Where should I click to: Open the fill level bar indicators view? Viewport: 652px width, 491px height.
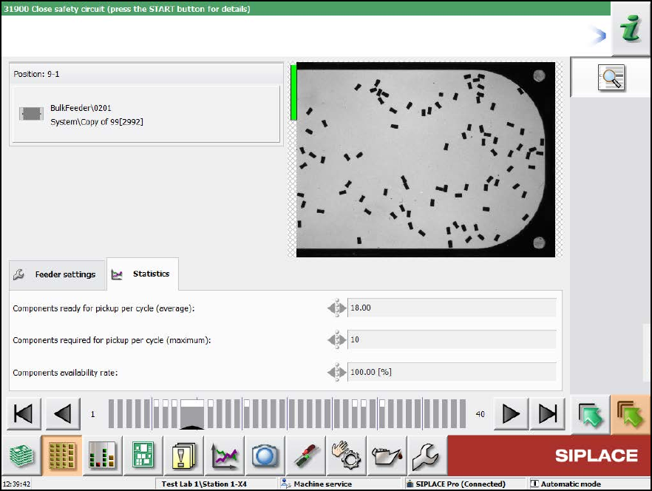pyautogui.click(x=102, y=456)
